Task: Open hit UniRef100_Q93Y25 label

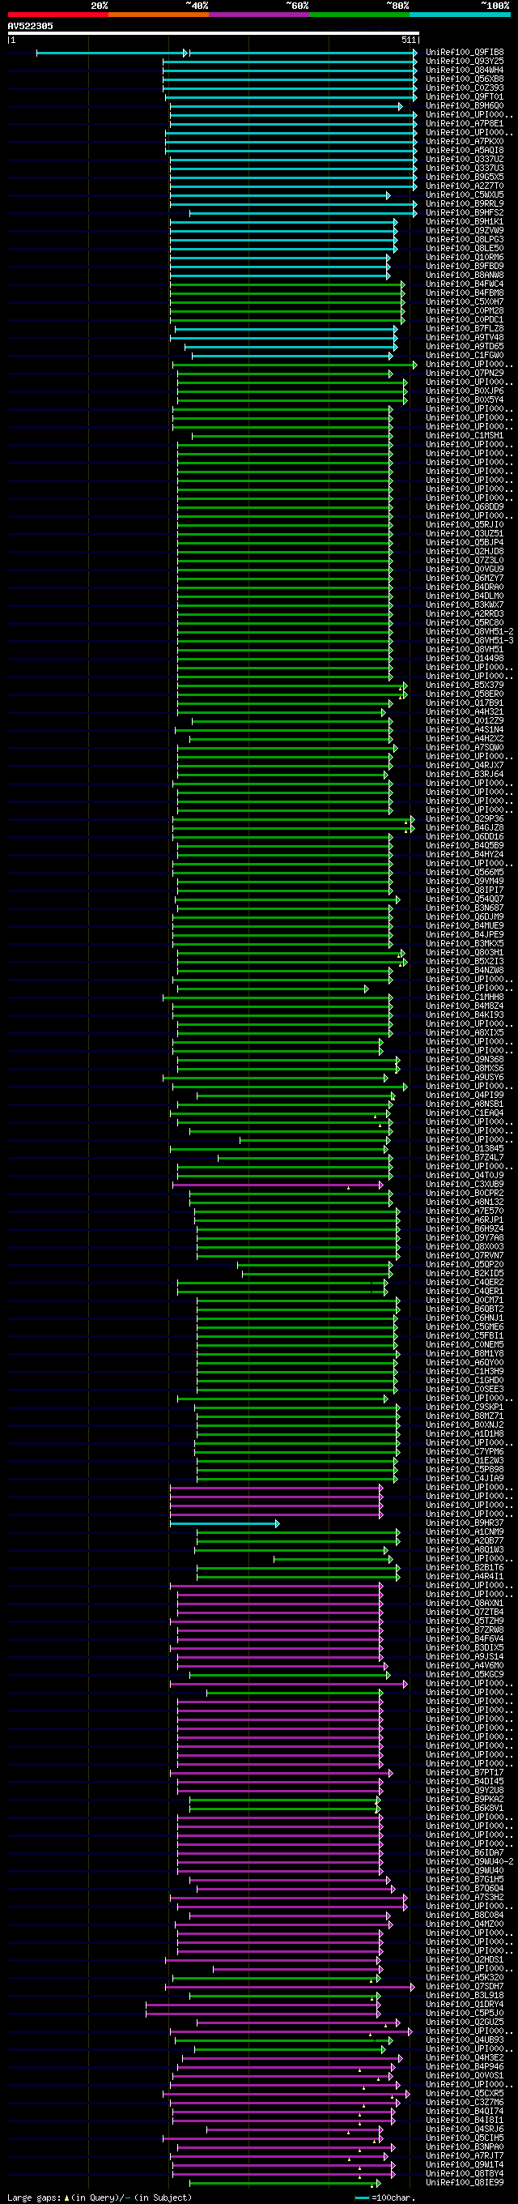Action: [x=465, y=62]
